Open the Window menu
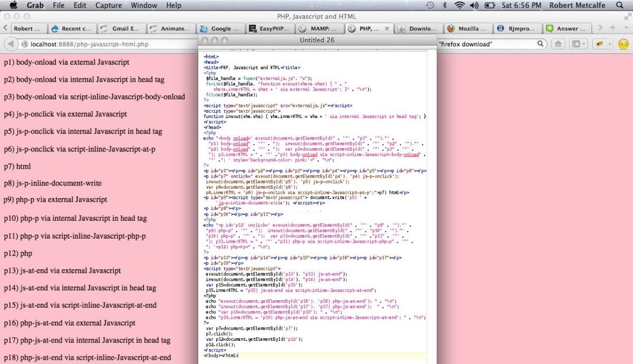 pos(144,5)
